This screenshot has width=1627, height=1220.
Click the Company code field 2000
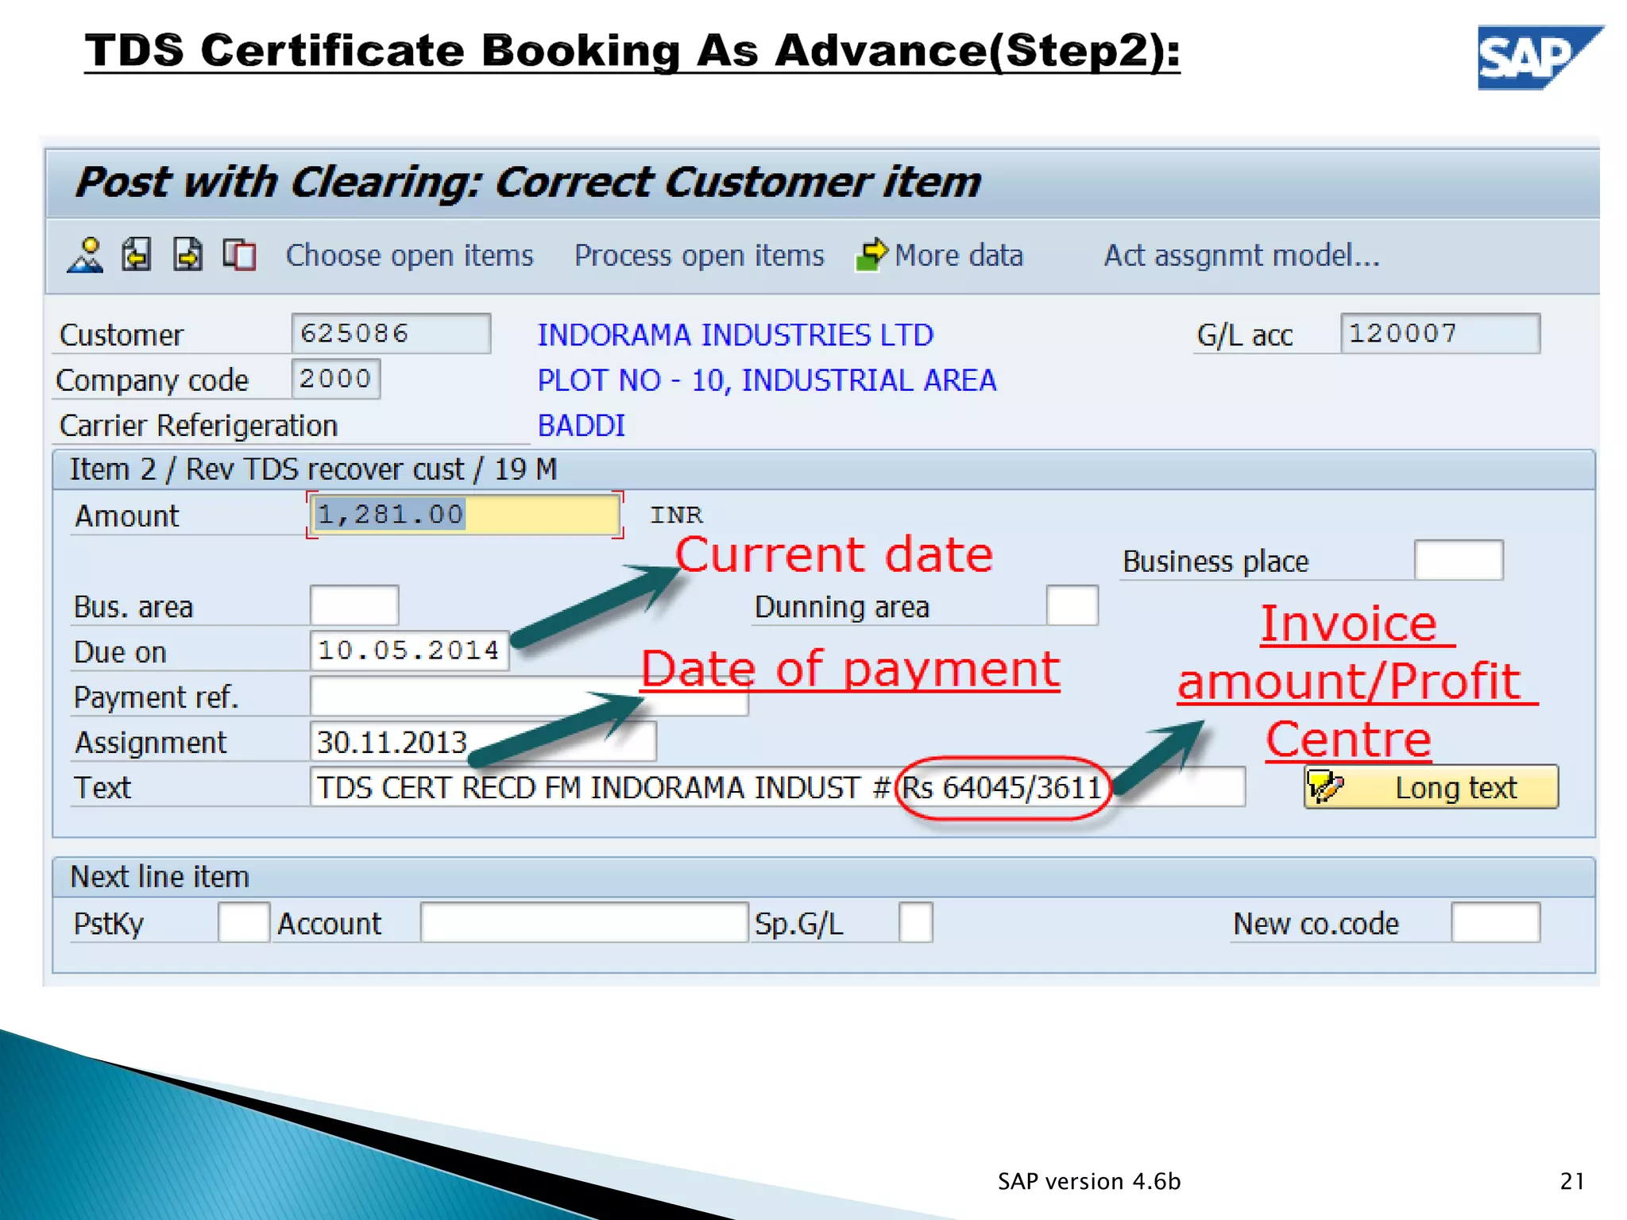point(335,379)
